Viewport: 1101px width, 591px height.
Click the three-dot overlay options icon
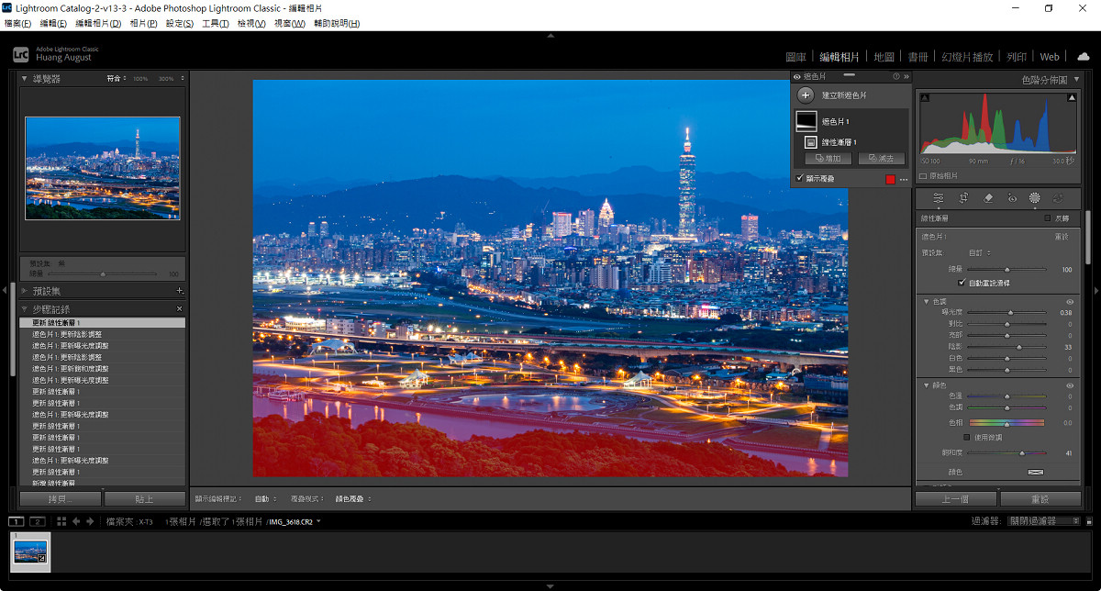(x=904, y=179)
